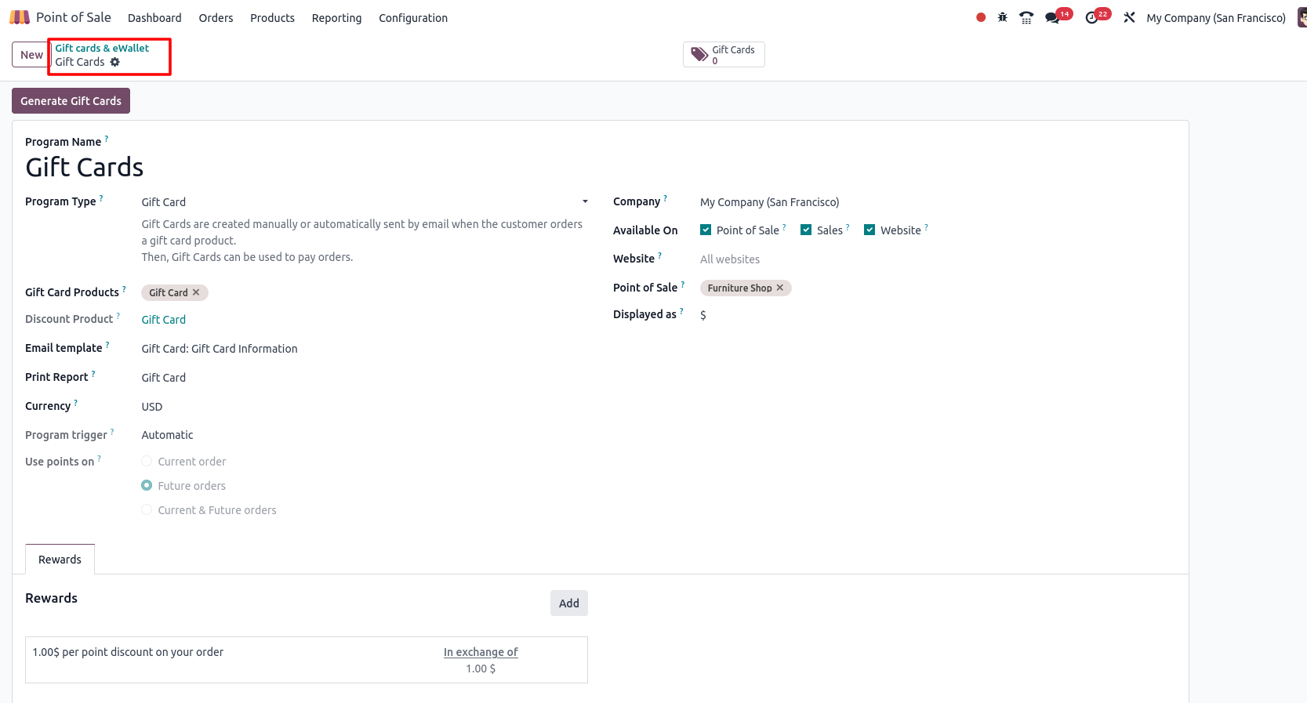Click help tooltip next to Program trigger
The width and height of the screenshot is (1307, 703).
click(112, 432)
